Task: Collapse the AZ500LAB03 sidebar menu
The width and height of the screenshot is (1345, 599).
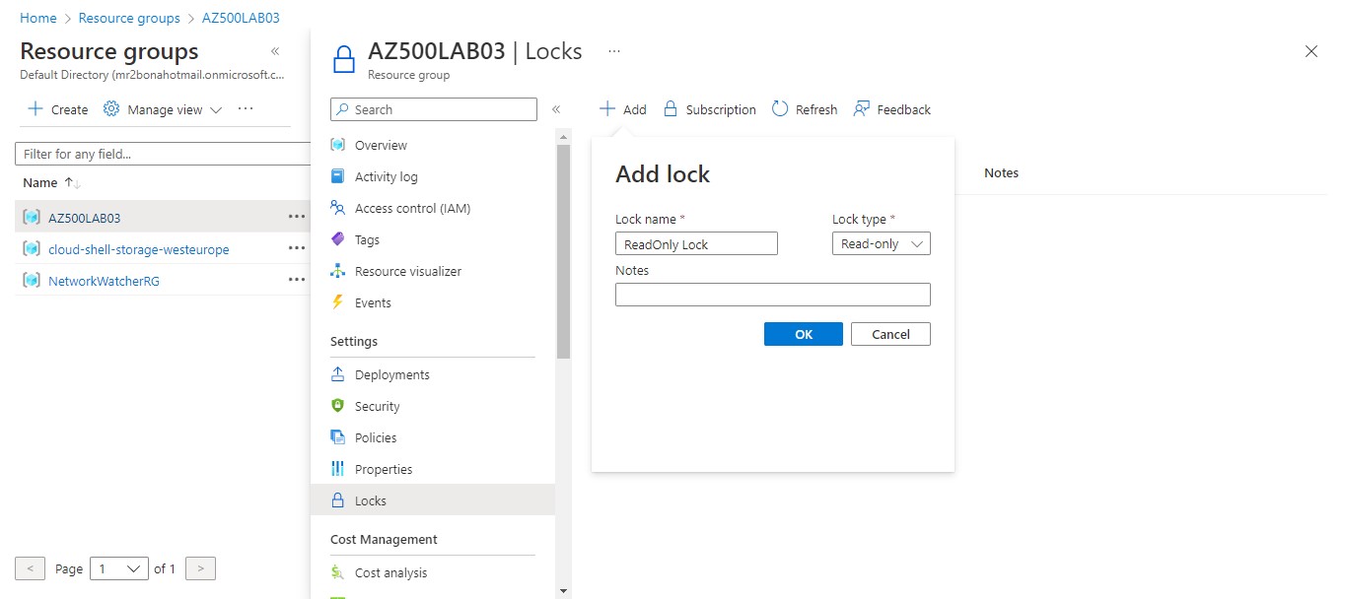Action: point(556,110)
